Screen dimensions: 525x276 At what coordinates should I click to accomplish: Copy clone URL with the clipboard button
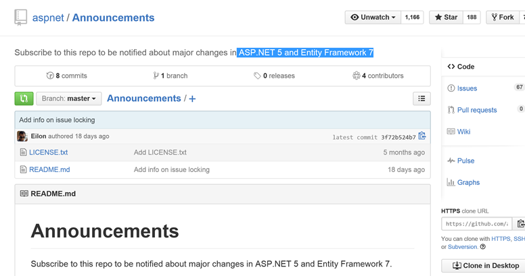point(520,224)
